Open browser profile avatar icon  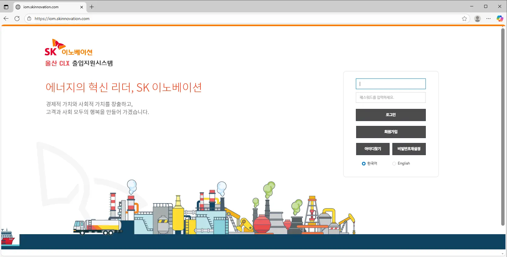(477, 19)
